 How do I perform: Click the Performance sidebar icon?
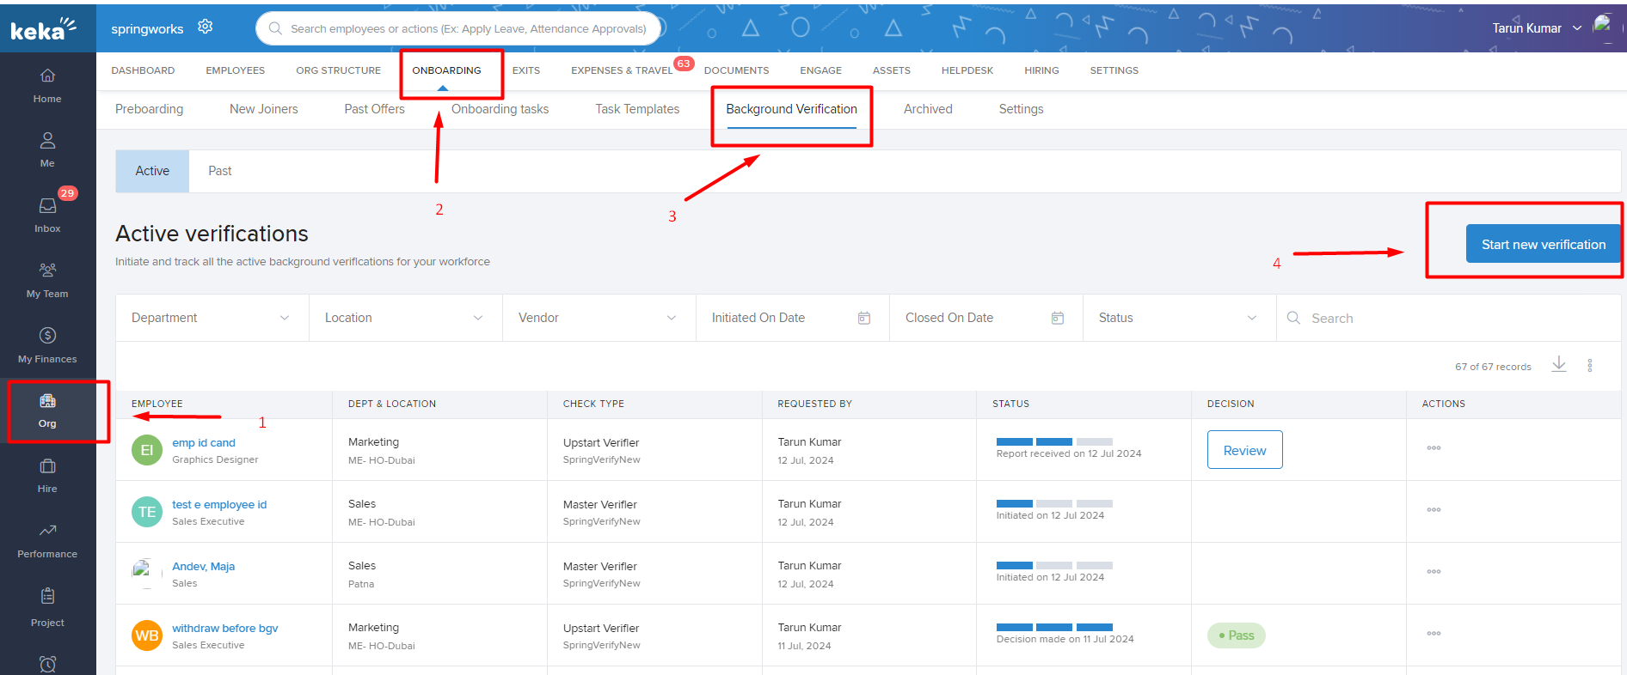[47, 539]
